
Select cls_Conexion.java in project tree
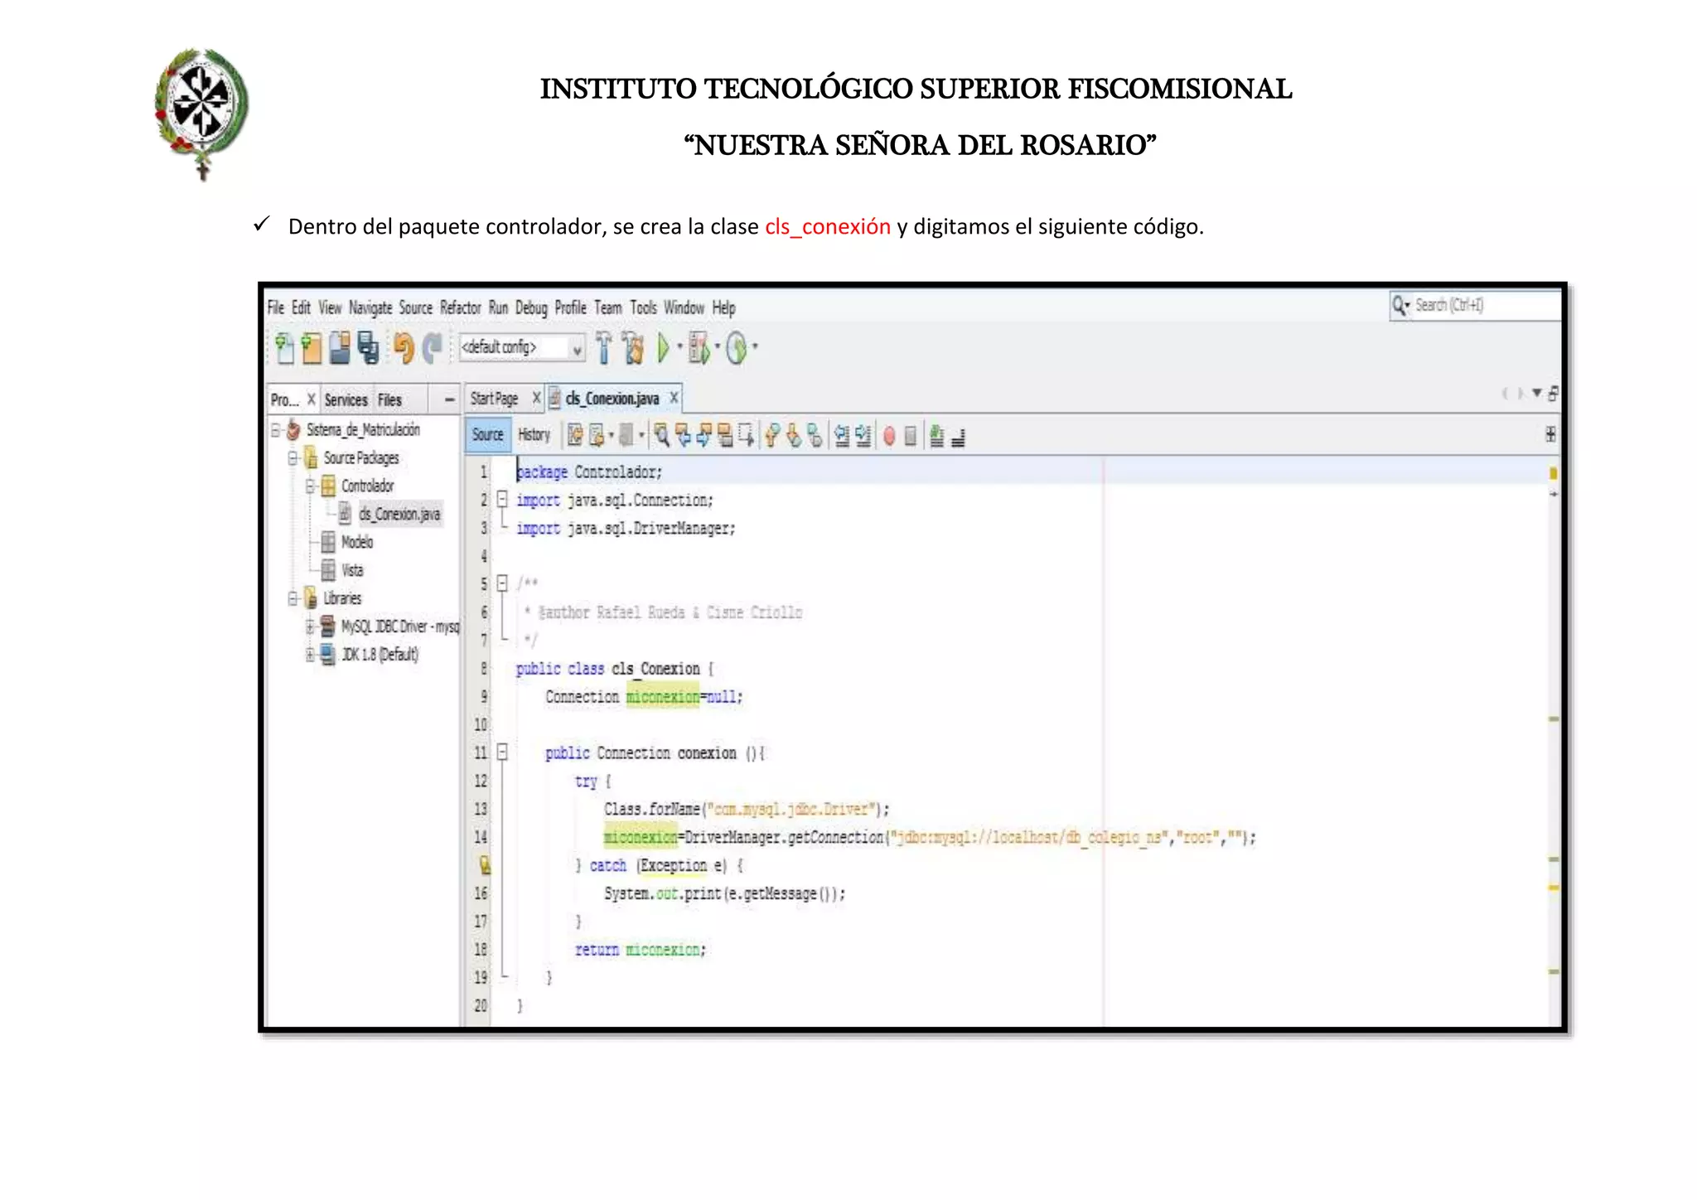click(x=399, y=515)
